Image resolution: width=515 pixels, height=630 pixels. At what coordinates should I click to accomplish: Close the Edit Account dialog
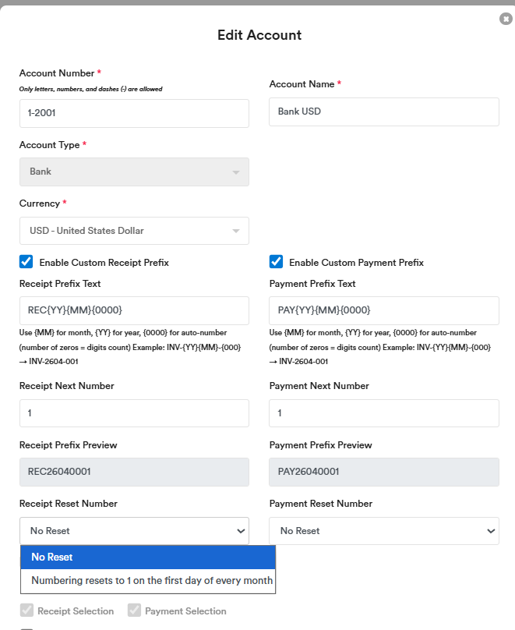click(x=506, y=19)
